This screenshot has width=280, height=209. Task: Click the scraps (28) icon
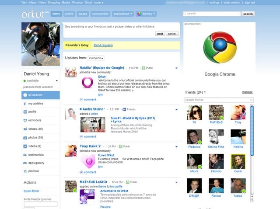click(x=25, y=129)
